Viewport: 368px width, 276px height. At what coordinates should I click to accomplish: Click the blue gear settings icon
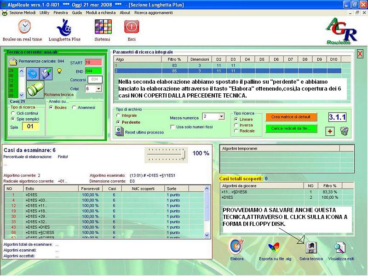click(32, 74)
